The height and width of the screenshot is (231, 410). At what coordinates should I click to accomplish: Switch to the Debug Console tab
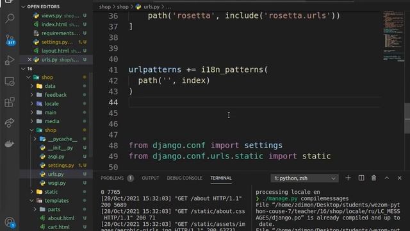184,178
